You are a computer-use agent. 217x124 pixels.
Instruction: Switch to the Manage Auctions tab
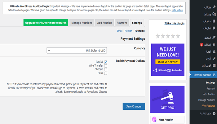coord(82,23)
